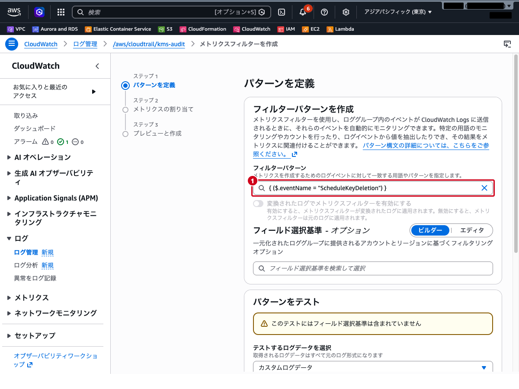Image resolution: width=519 pixels, height=389 pixels.
Task: Open the EC2 shortcut
Action: click(x=311, y=29)
